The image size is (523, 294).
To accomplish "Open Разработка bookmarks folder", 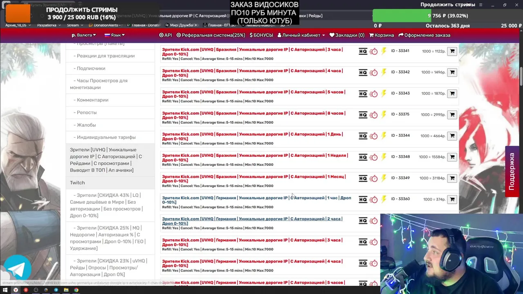I will pos(49,25).
